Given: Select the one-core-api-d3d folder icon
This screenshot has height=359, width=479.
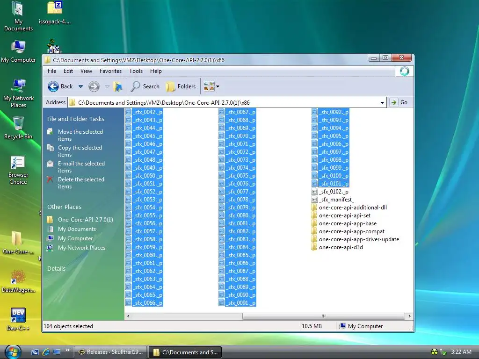Looking at the screenshot, I should [314, 247].
